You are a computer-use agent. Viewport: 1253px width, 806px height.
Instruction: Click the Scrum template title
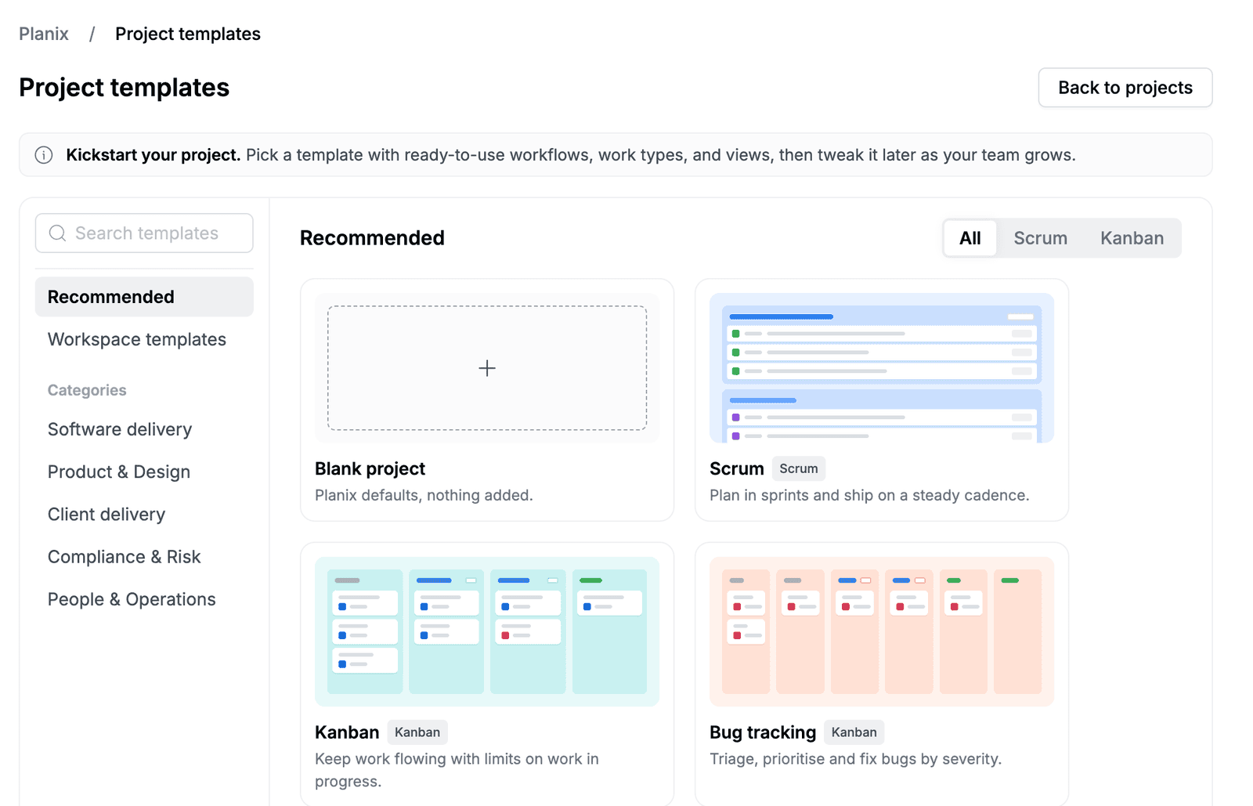coord(736,468)
